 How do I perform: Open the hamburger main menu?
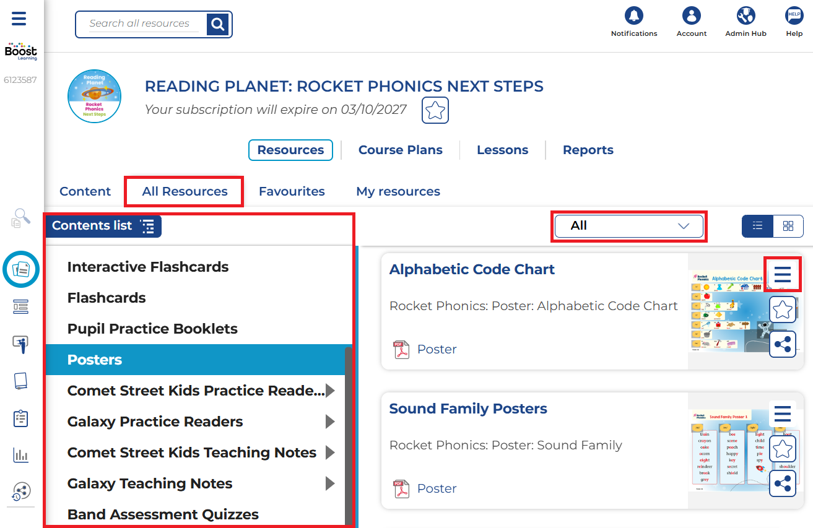click(x=19, y=19)
